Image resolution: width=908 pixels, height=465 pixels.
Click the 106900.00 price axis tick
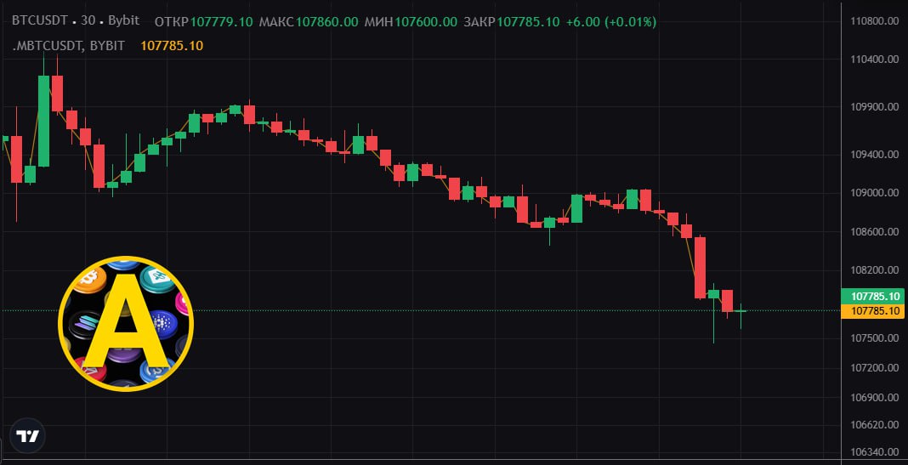(874, 397)
